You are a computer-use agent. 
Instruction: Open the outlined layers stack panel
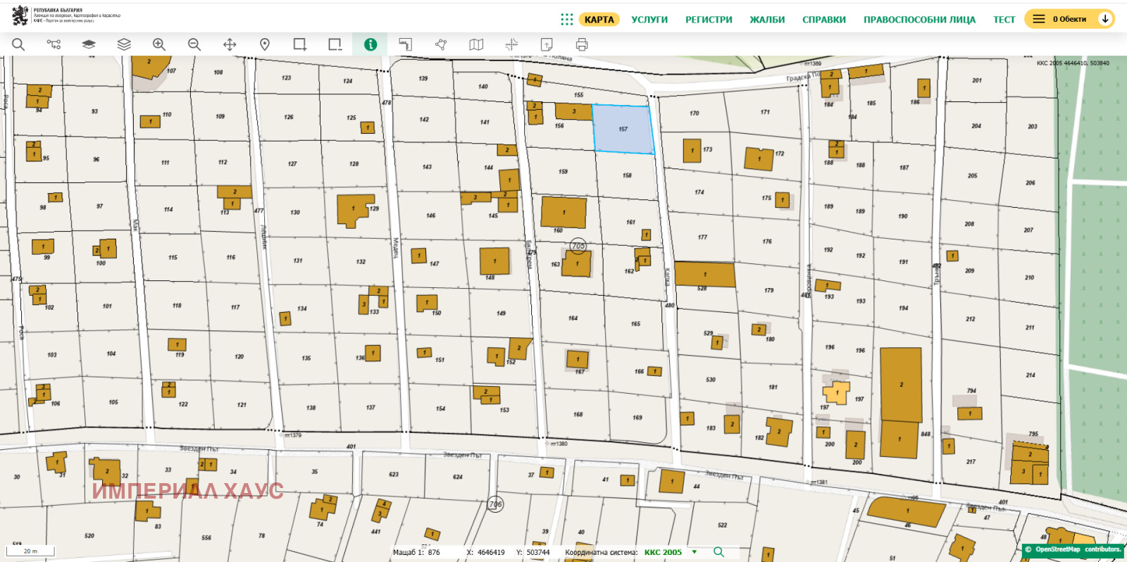point(124,44)
